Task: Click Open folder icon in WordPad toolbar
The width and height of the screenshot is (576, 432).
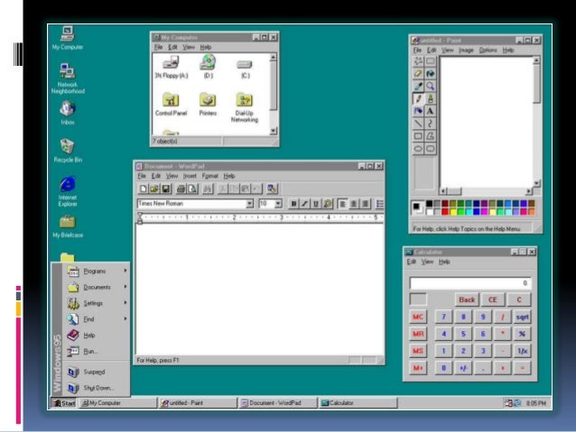Action: [154, 188]
